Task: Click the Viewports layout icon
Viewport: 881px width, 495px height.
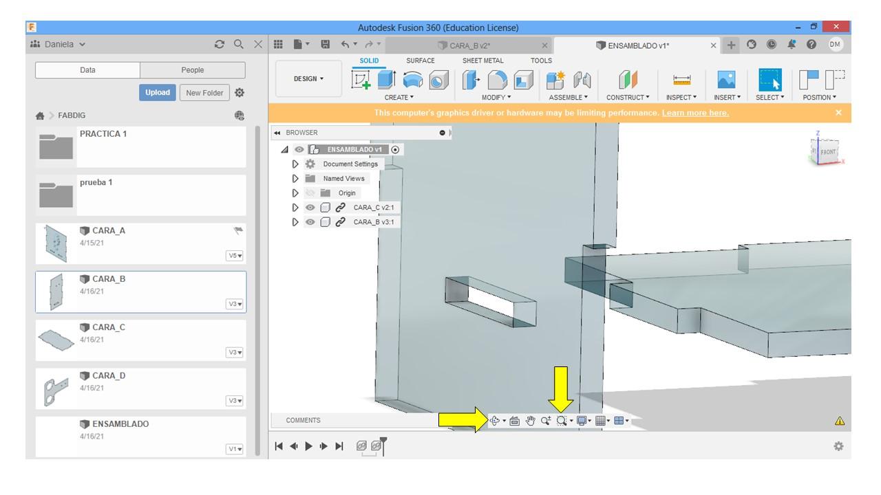Action: tap(619, 421)
